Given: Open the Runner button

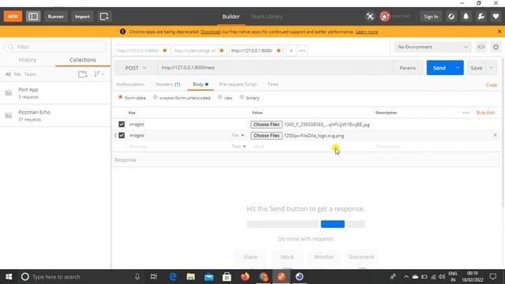Looking at the screenshot, I should tap(56, 17).
